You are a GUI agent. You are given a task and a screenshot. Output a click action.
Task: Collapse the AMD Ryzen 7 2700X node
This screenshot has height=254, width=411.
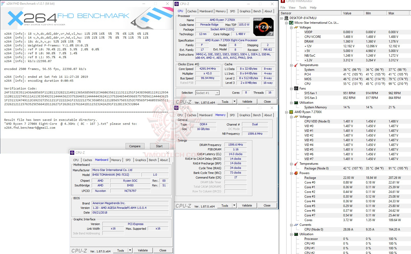tap(286, 112)
